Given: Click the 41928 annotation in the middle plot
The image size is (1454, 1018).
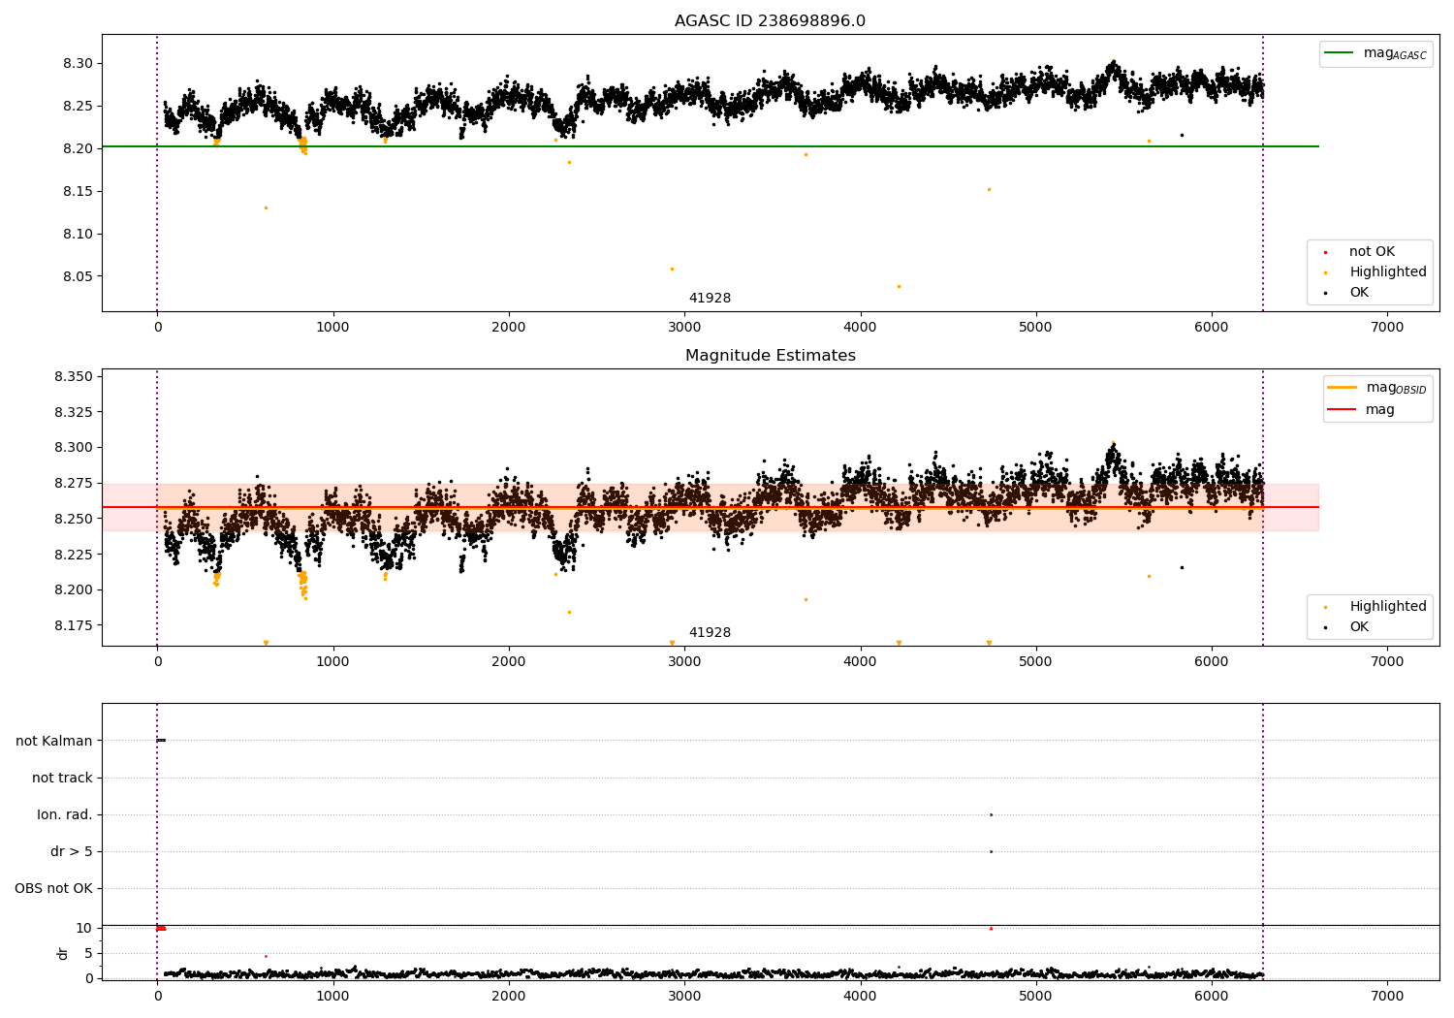Looking at the screenshot, I should [710, 633].
